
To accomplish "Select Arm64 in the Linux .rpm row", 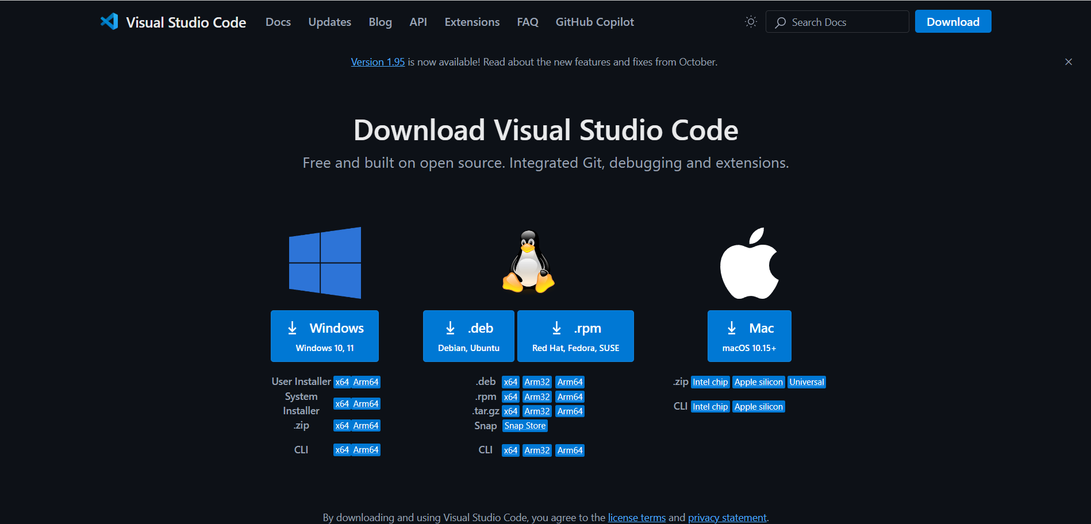I will [x=570, y=397].
